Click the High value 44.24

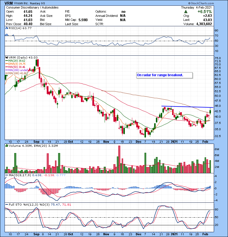(x=28, y=16)
